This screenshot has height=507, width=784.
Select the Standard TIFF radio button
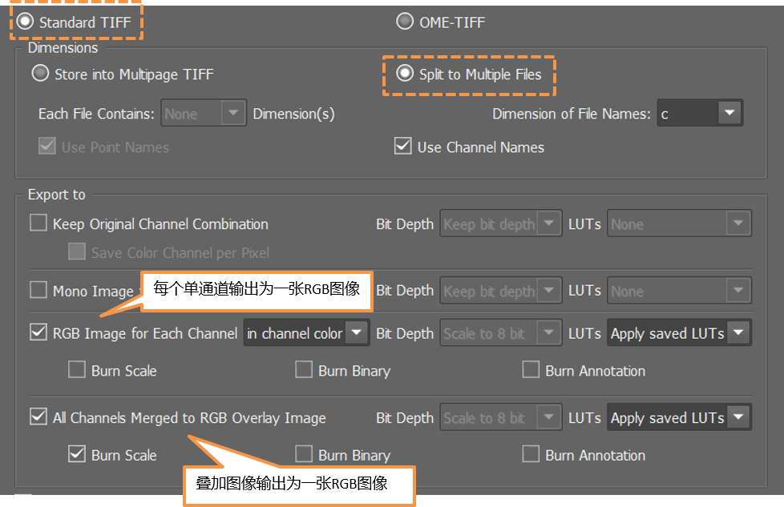[x=25, y=22]
